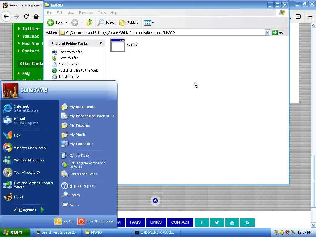This screenshot has width=316, height=237.
Task: Switch to MARIO folder taskbar button
Action: pyautogui.click(x=106, y=233)
